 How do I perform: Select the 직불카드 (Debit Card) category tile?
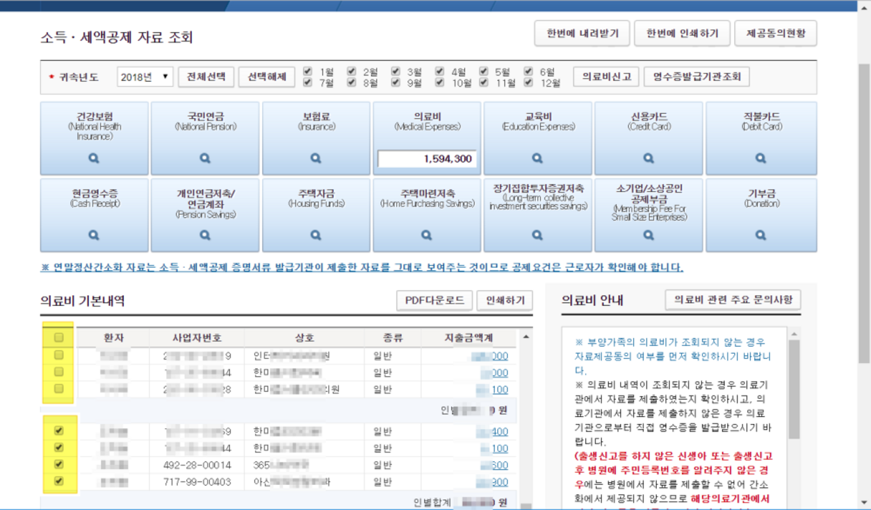tap(761, 122)
